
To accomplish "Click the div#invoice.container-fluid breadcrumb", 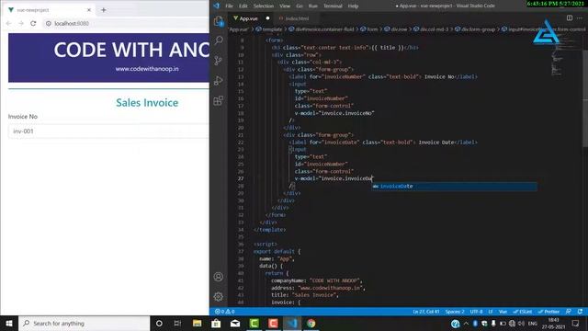I will tap(321, 29).
